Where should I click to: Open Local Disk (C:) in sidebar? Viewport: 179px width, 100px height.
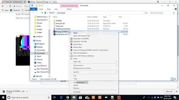tap(42, 66)
